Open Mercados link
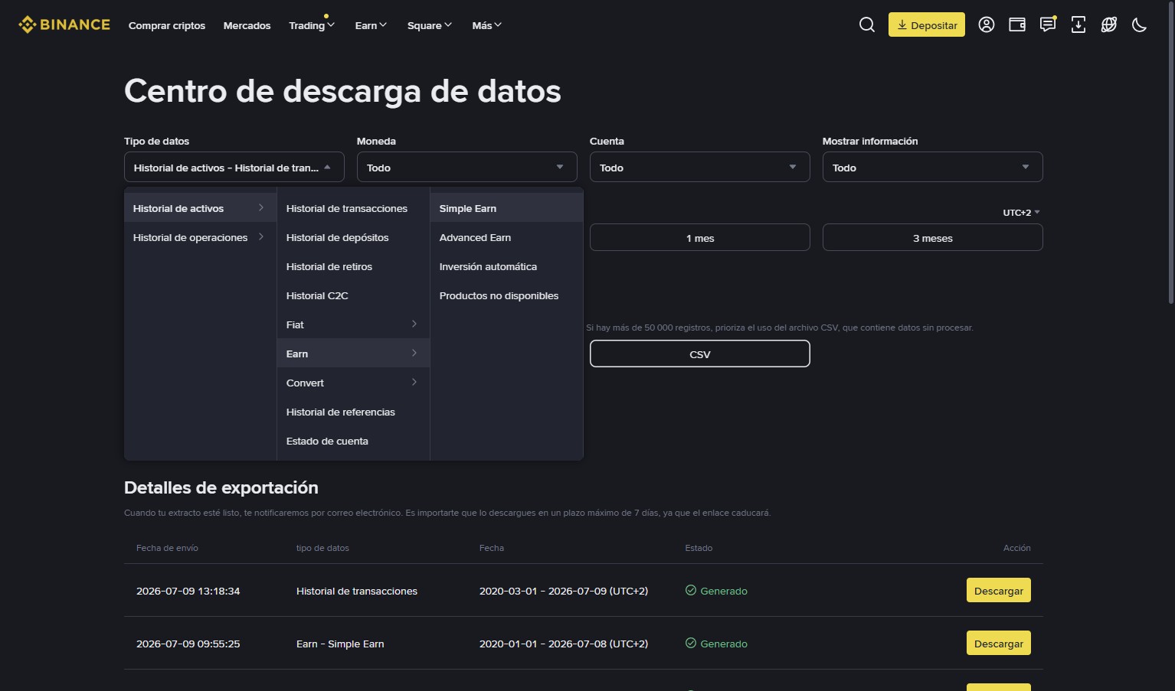Screen dimensions: 1175x691 click(x=247, y=25)
